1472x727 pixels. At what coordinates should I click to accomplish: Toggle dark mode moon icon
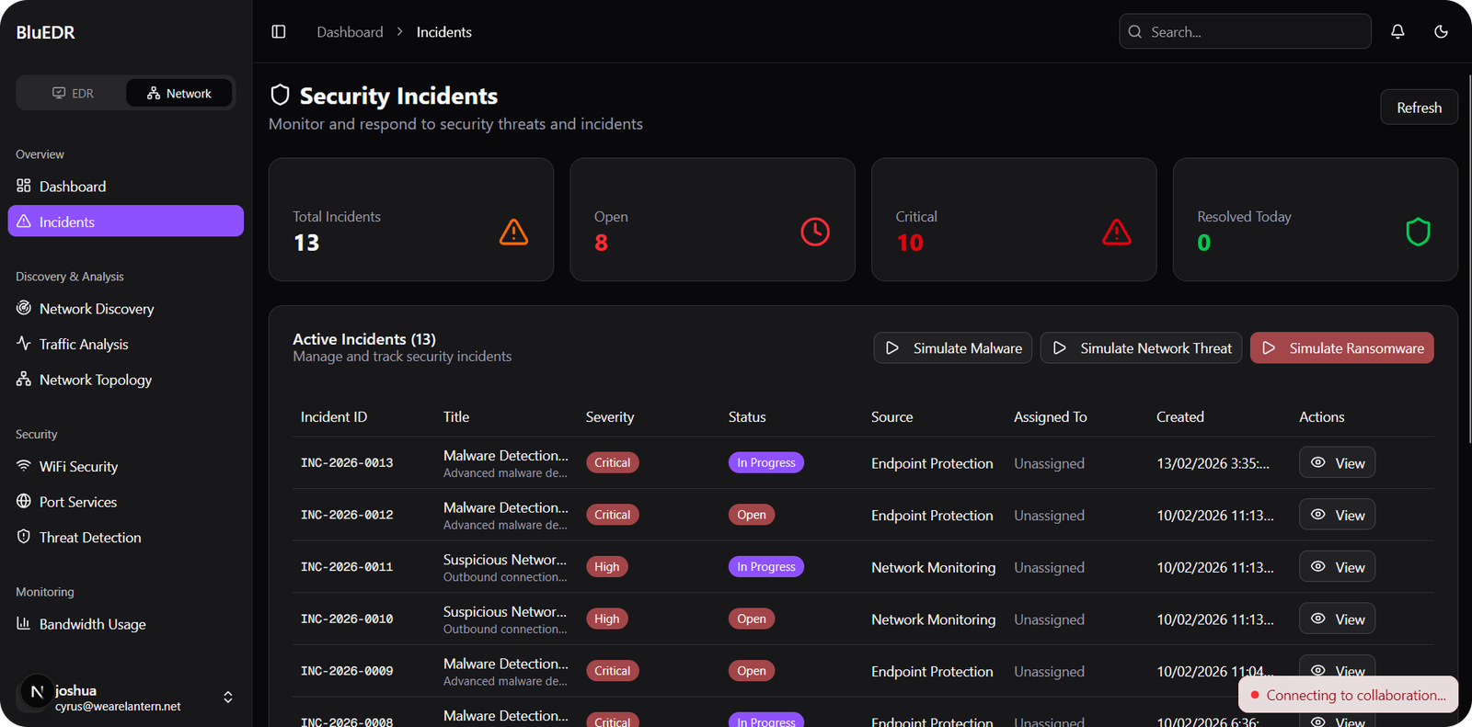pos(1441,32)
